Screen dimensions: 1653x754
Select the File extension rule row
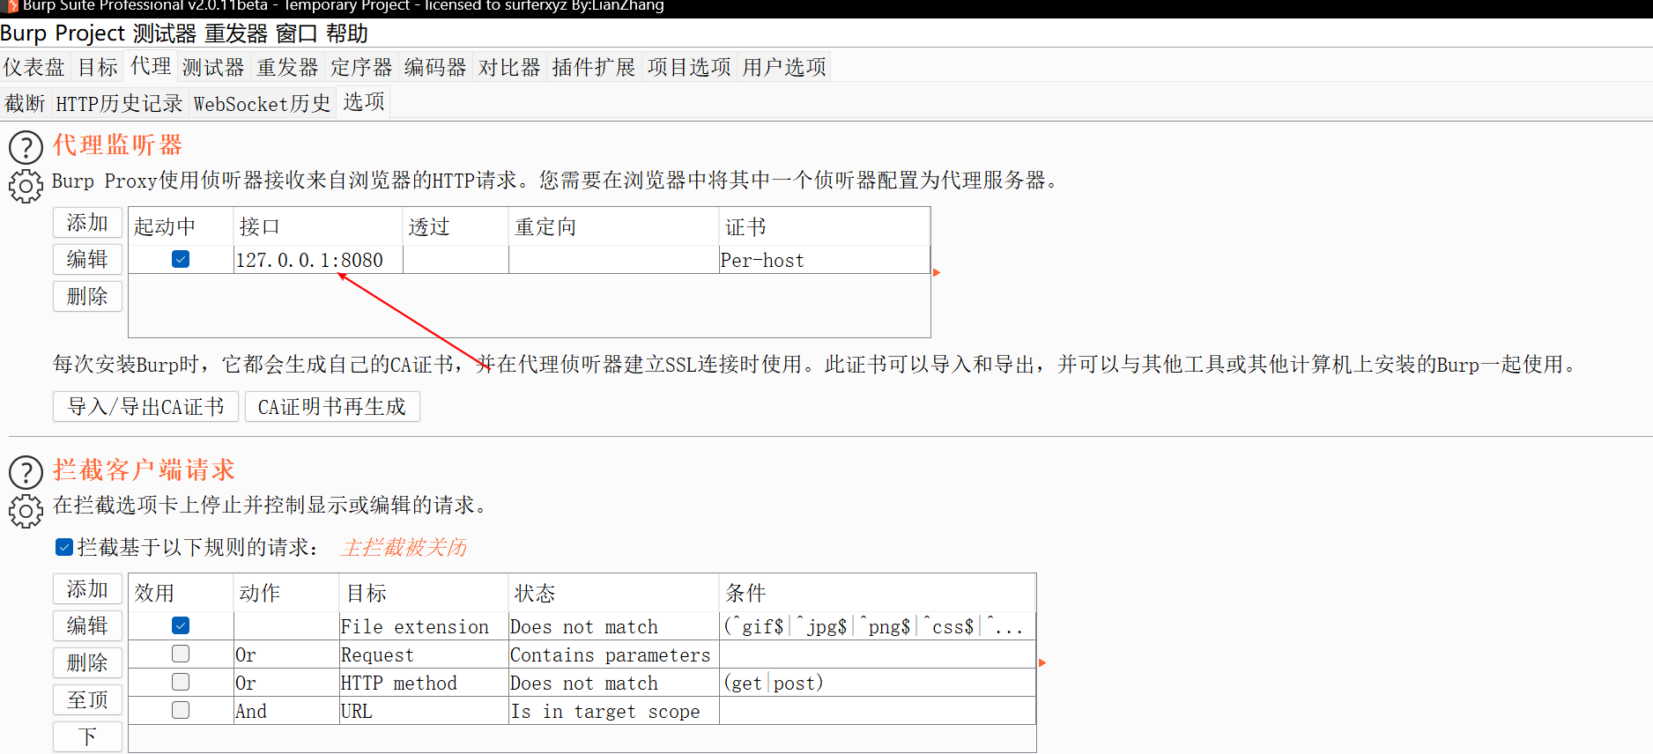click(582, 626)
